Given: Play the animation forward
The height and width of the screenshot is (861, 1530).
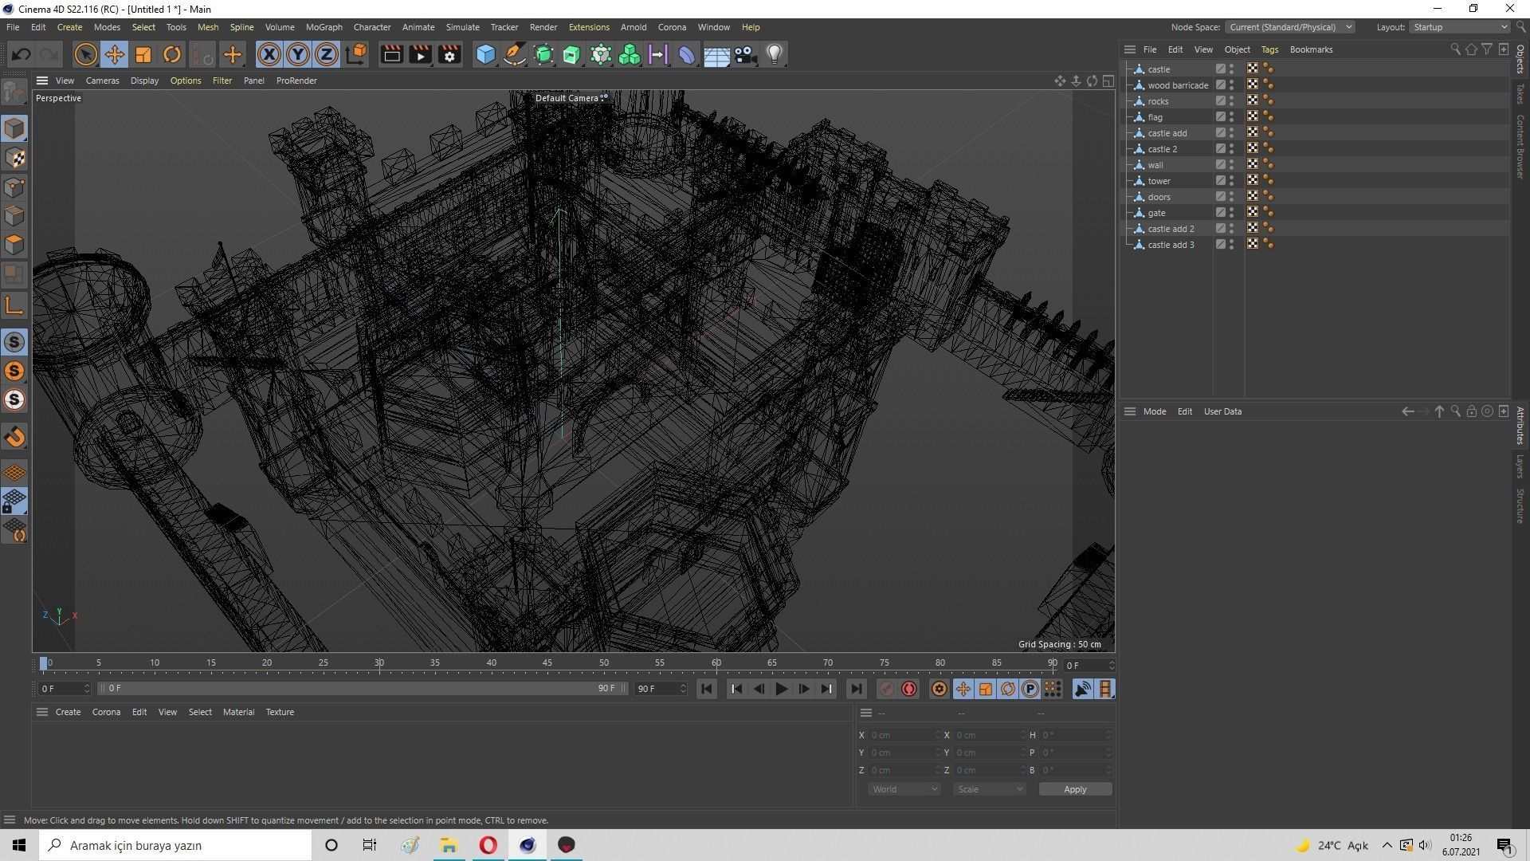Looking at the screenshot, I should [781, 689].
